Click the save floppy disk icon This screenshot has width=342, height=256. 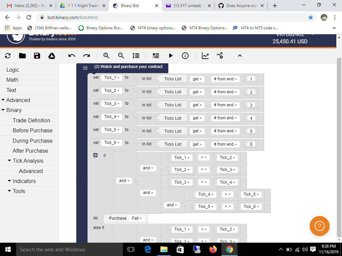click(x=37, y=56)
